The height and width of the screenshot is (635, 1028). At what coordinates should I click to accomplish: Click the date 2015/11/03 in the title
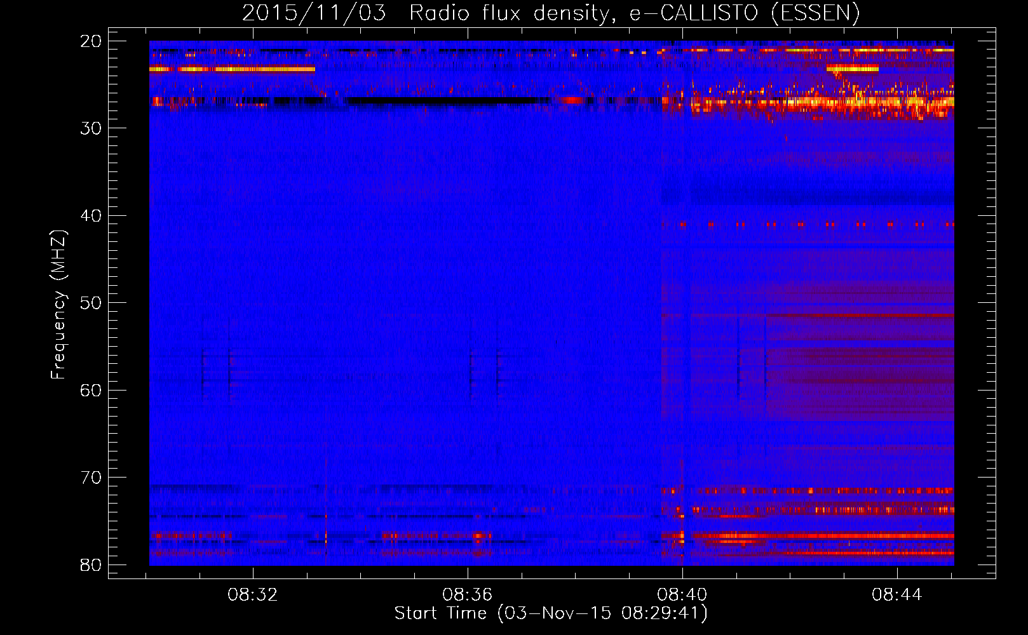314,13
